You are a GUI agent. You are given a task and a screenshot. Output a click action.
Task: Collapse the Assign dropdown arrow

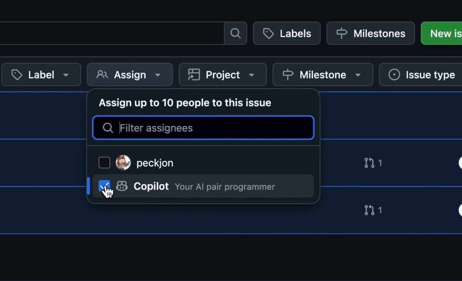157,75
